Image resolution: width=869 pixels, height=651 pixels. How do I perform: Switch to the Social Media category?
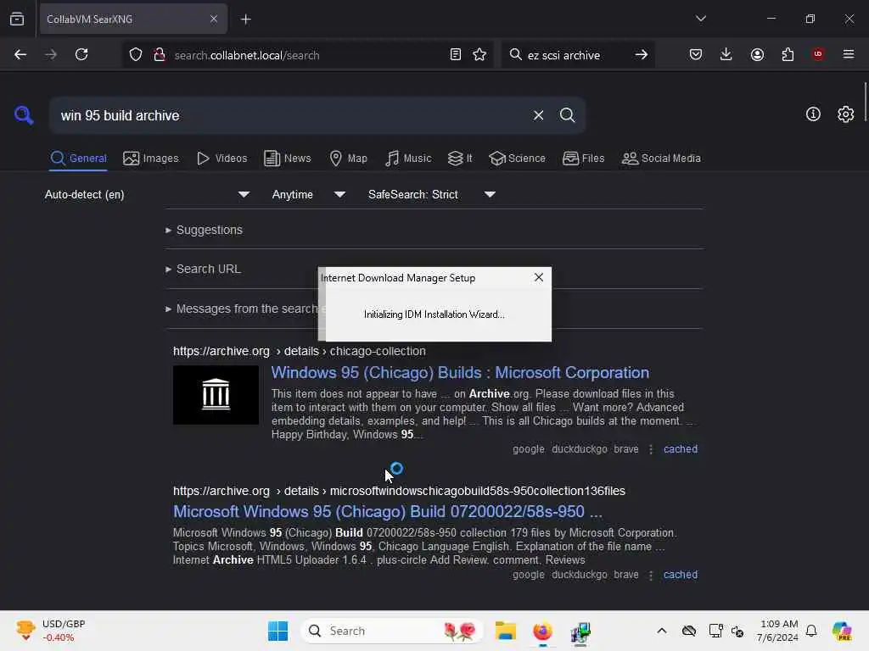(x=661, y=159)
